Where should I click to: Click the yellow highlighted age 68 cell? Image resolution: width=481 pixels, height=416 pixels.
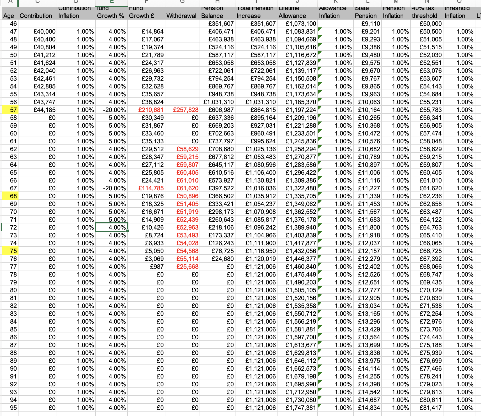10,196
